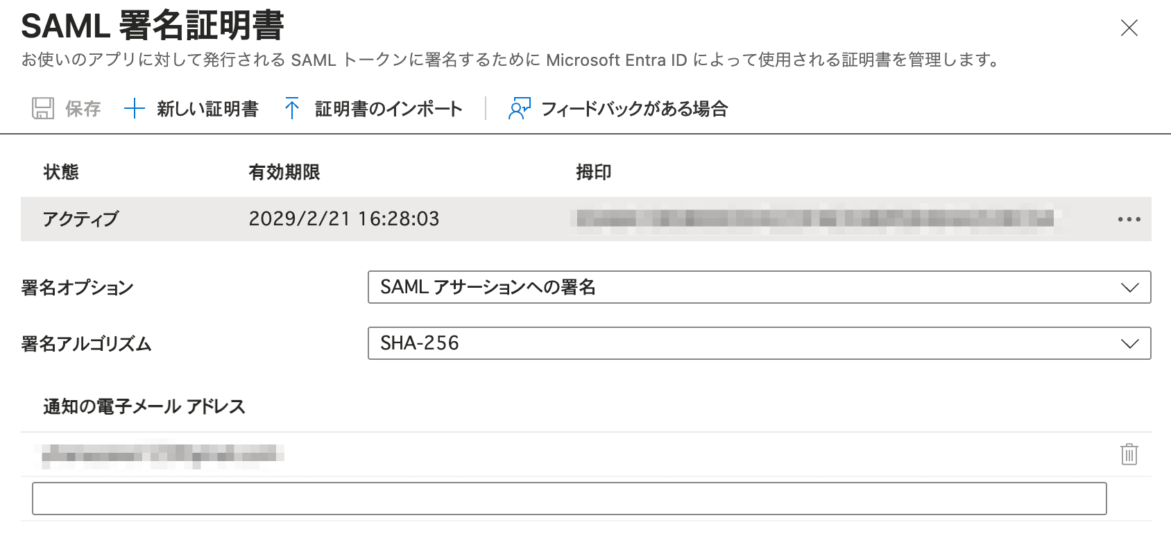Click the upload arrow icon for certificate import
1171x545 pixels.
292,108
